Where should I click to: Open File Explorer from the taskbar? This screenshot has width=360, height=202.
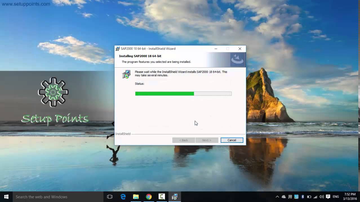click(136, 197)
